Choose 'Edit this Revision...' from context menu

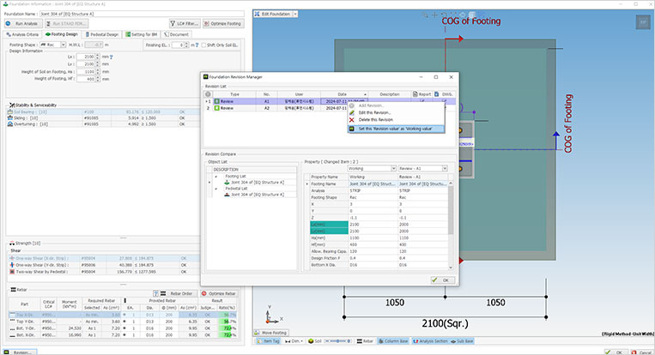[x=374, y=112]
